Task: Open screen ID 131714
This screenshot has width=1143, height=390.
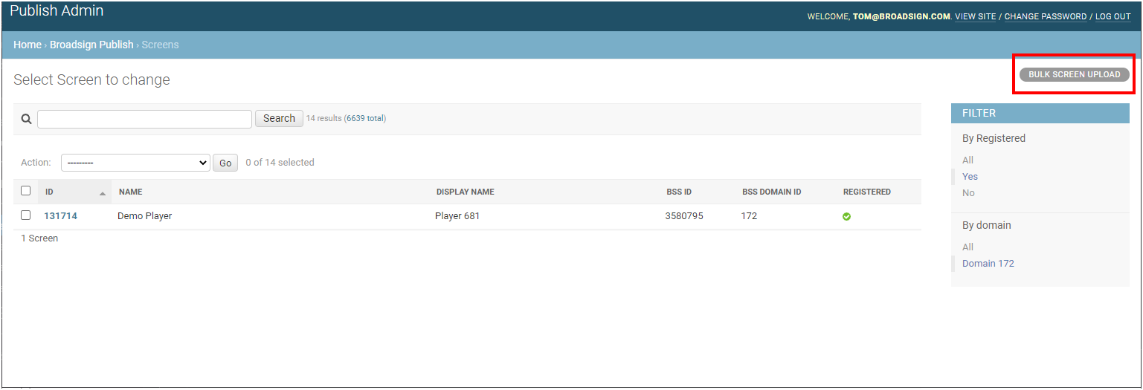Action: pos(60,216)
